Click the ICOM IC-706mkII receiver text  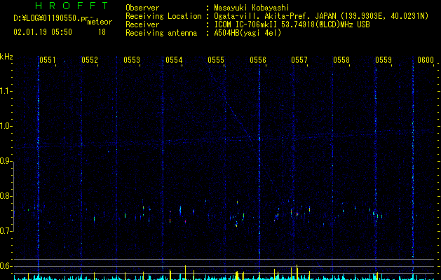pos(292,24)
